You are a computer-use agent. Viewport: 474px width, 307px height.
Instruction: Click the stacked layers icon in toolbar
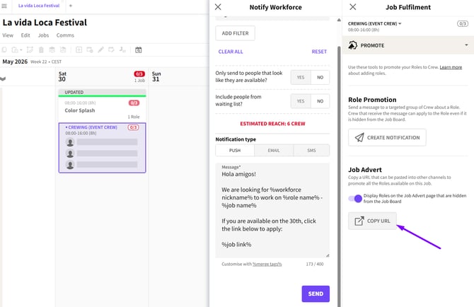click(52, 50)
